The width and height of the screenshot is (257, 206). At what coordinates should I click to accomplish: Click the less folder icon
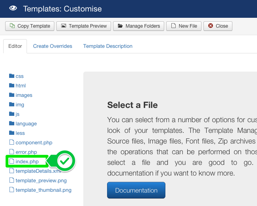point(12,133)
